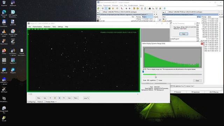Open the Файлы menu in Total Commander
The width and height of the screenshot is (224, 126).
point(99,6)
